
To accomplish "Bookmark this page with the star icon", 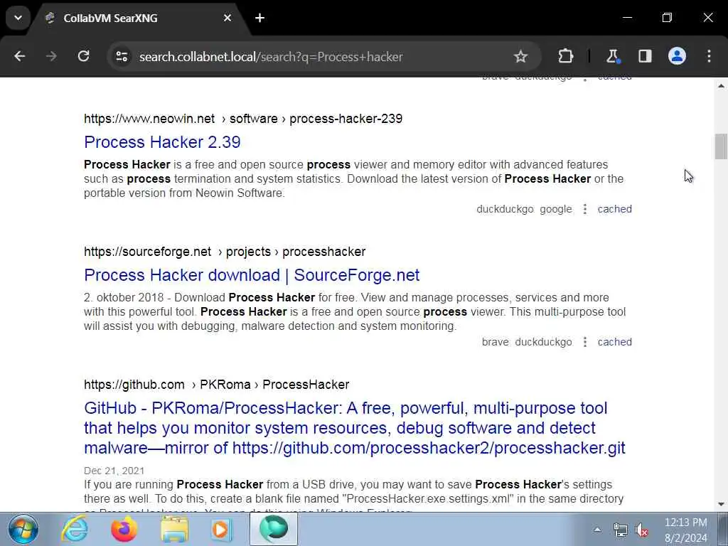I will pos(520,57).
